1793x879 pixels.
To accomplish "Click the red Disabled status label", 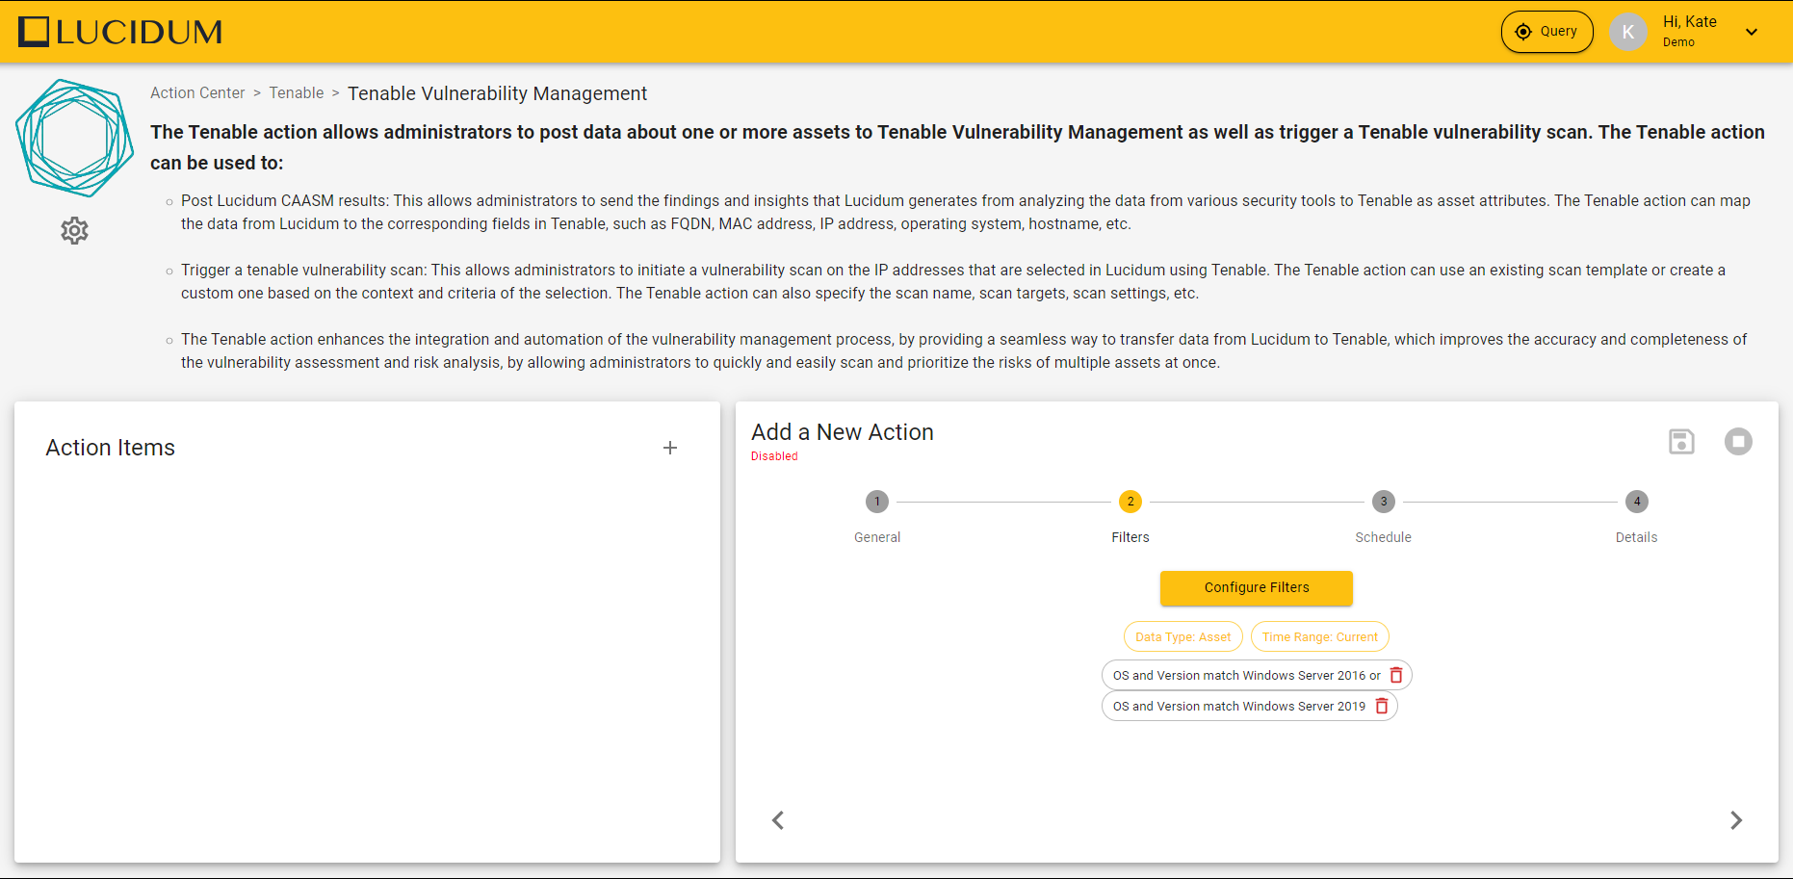I will pos(774,456).
